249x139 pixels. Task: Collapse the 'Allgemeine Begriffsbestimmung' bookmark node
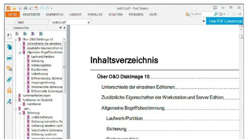coord(20,52)
